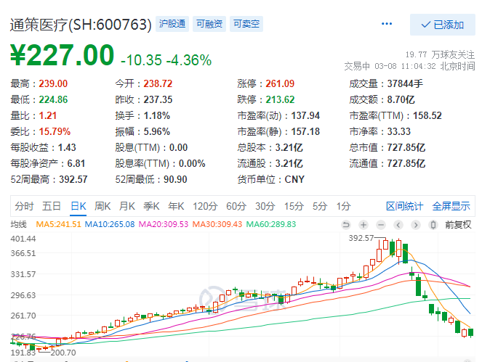Select the 日K chart tab

click(x=78, y=206)
